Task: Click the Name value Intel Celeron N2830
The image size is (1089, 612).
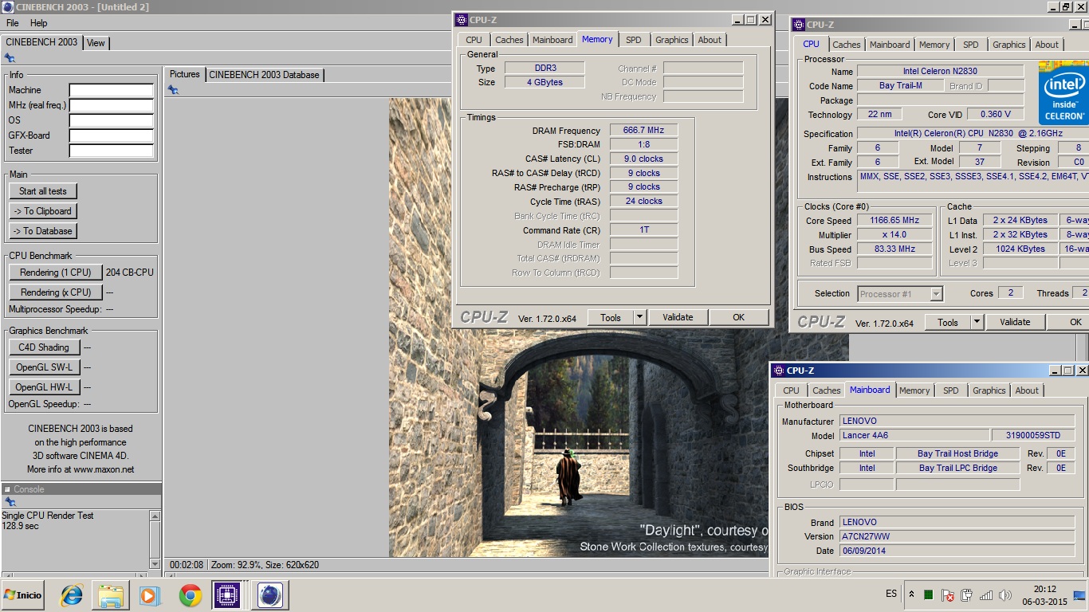Action: click(940, 71)
